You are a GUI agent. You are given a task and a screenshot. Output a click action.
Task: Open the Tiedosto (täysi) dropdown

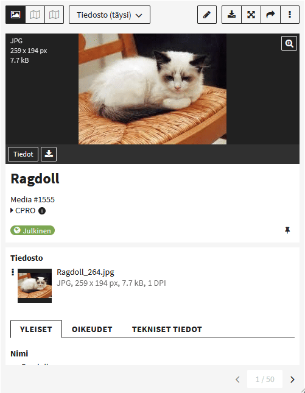point(110,15)
